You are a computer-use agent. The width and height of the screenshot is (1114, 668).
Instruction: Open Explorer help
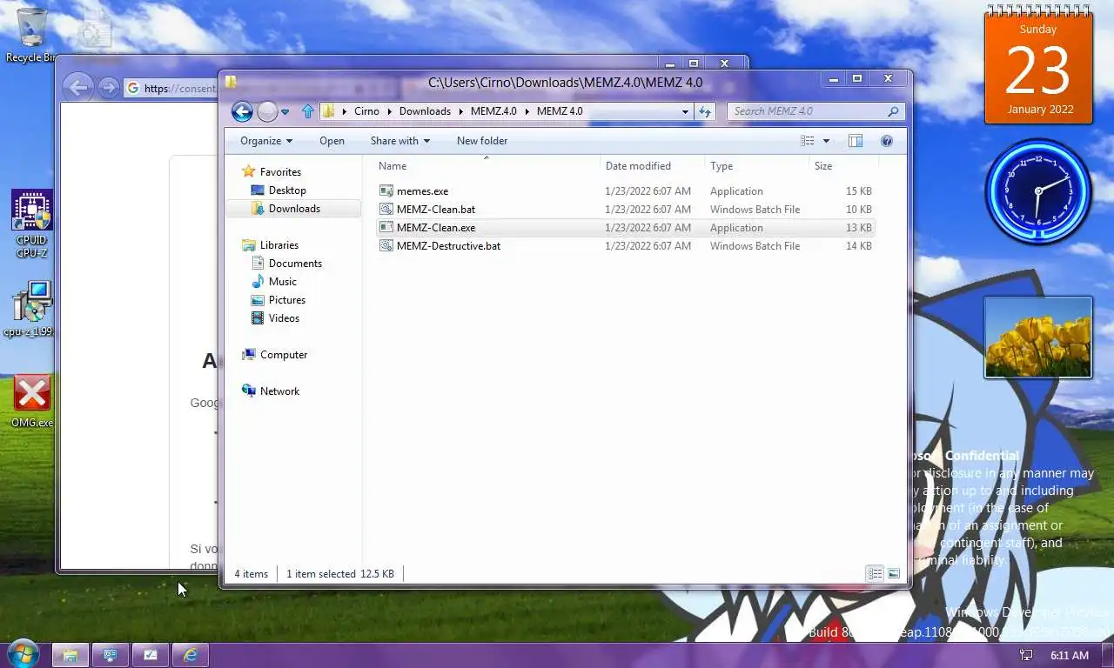(887, 141)
